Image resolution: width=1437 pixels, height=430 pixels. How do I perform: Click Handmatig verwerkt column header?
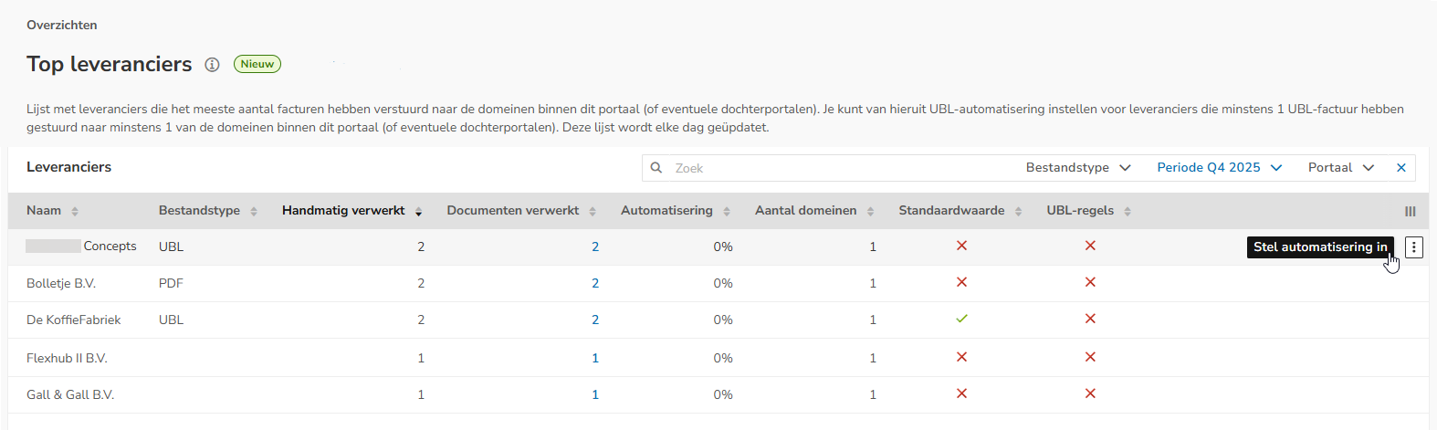click(343, 211)
